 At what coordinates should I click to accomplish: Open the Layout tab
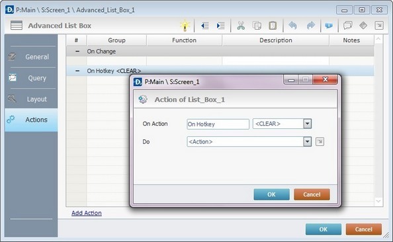(x=31, y=99)
